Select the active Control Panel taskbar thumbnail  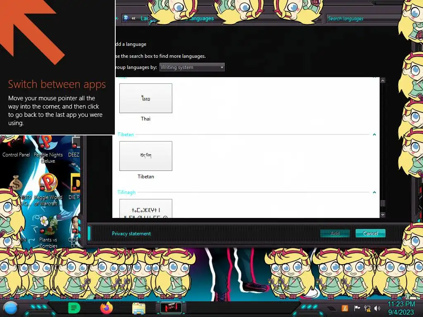(171, 308)
